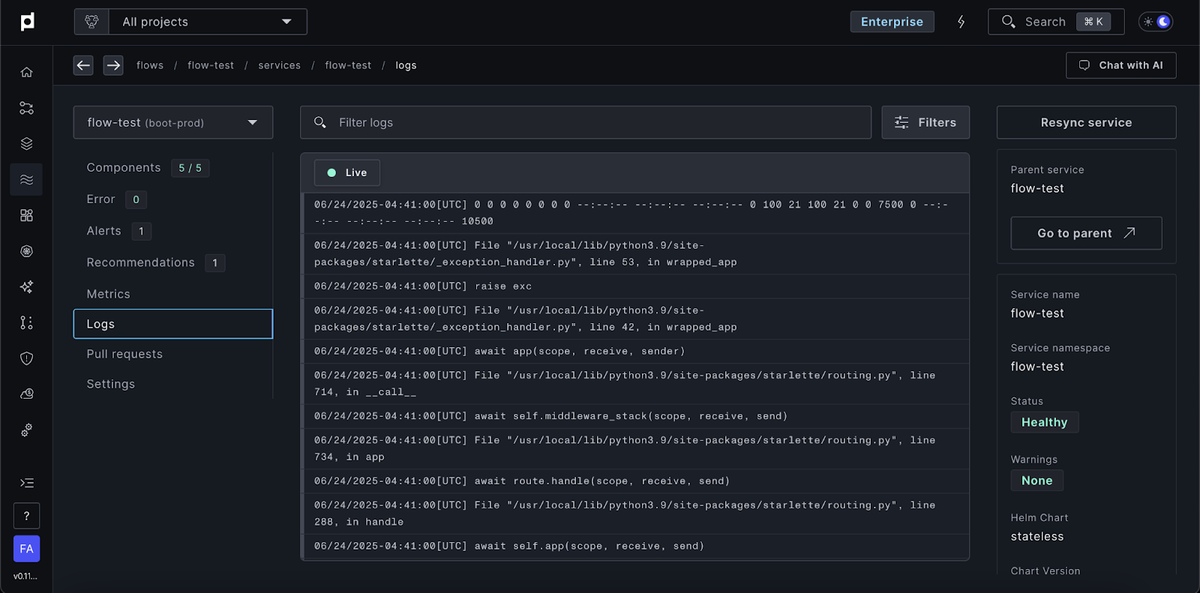Screen dimensions: 1200x593
Task: Click log line 'await route.handle(scope, receive, send)'
Action: click(x=635, y=481)
